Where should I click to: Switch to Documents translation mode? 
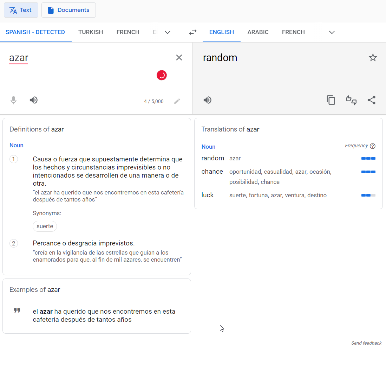(x=68, y=10)
